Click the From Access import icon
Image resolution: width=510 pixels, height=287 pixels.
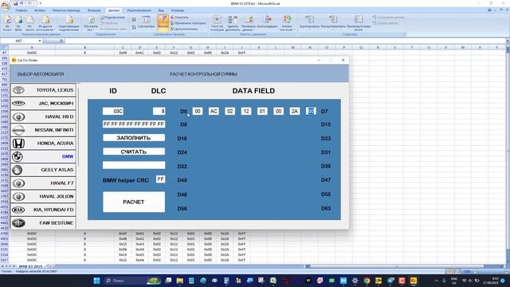7,23
